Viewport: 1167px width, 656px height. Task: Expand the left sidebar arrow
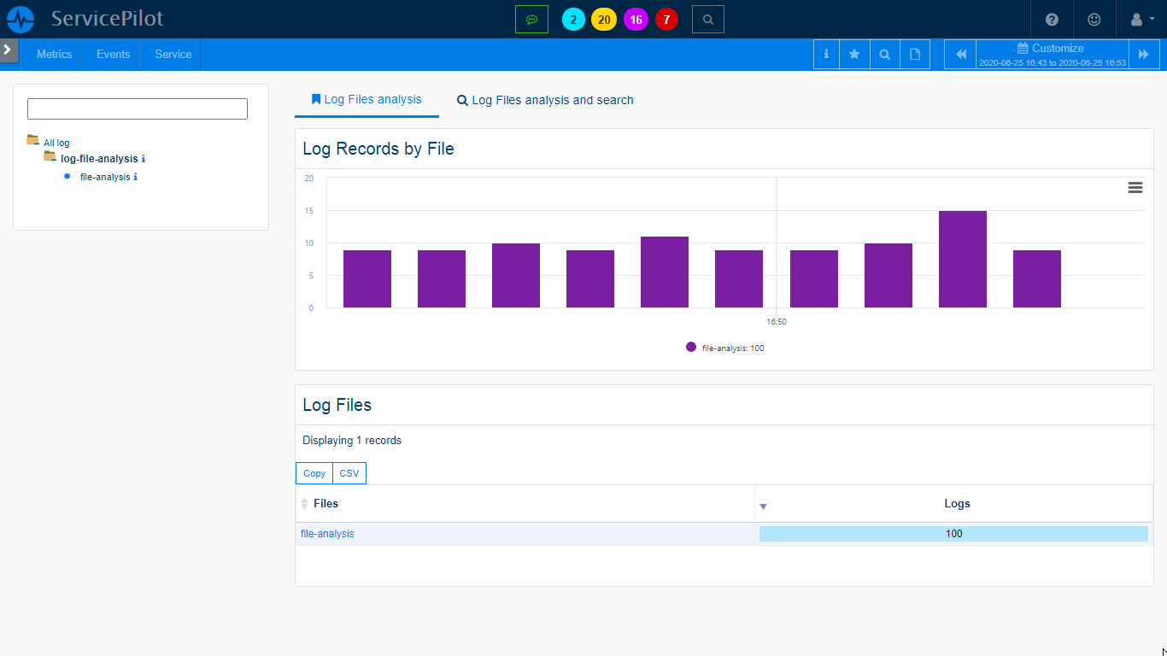pyautogui.click(x=8, y=50)
